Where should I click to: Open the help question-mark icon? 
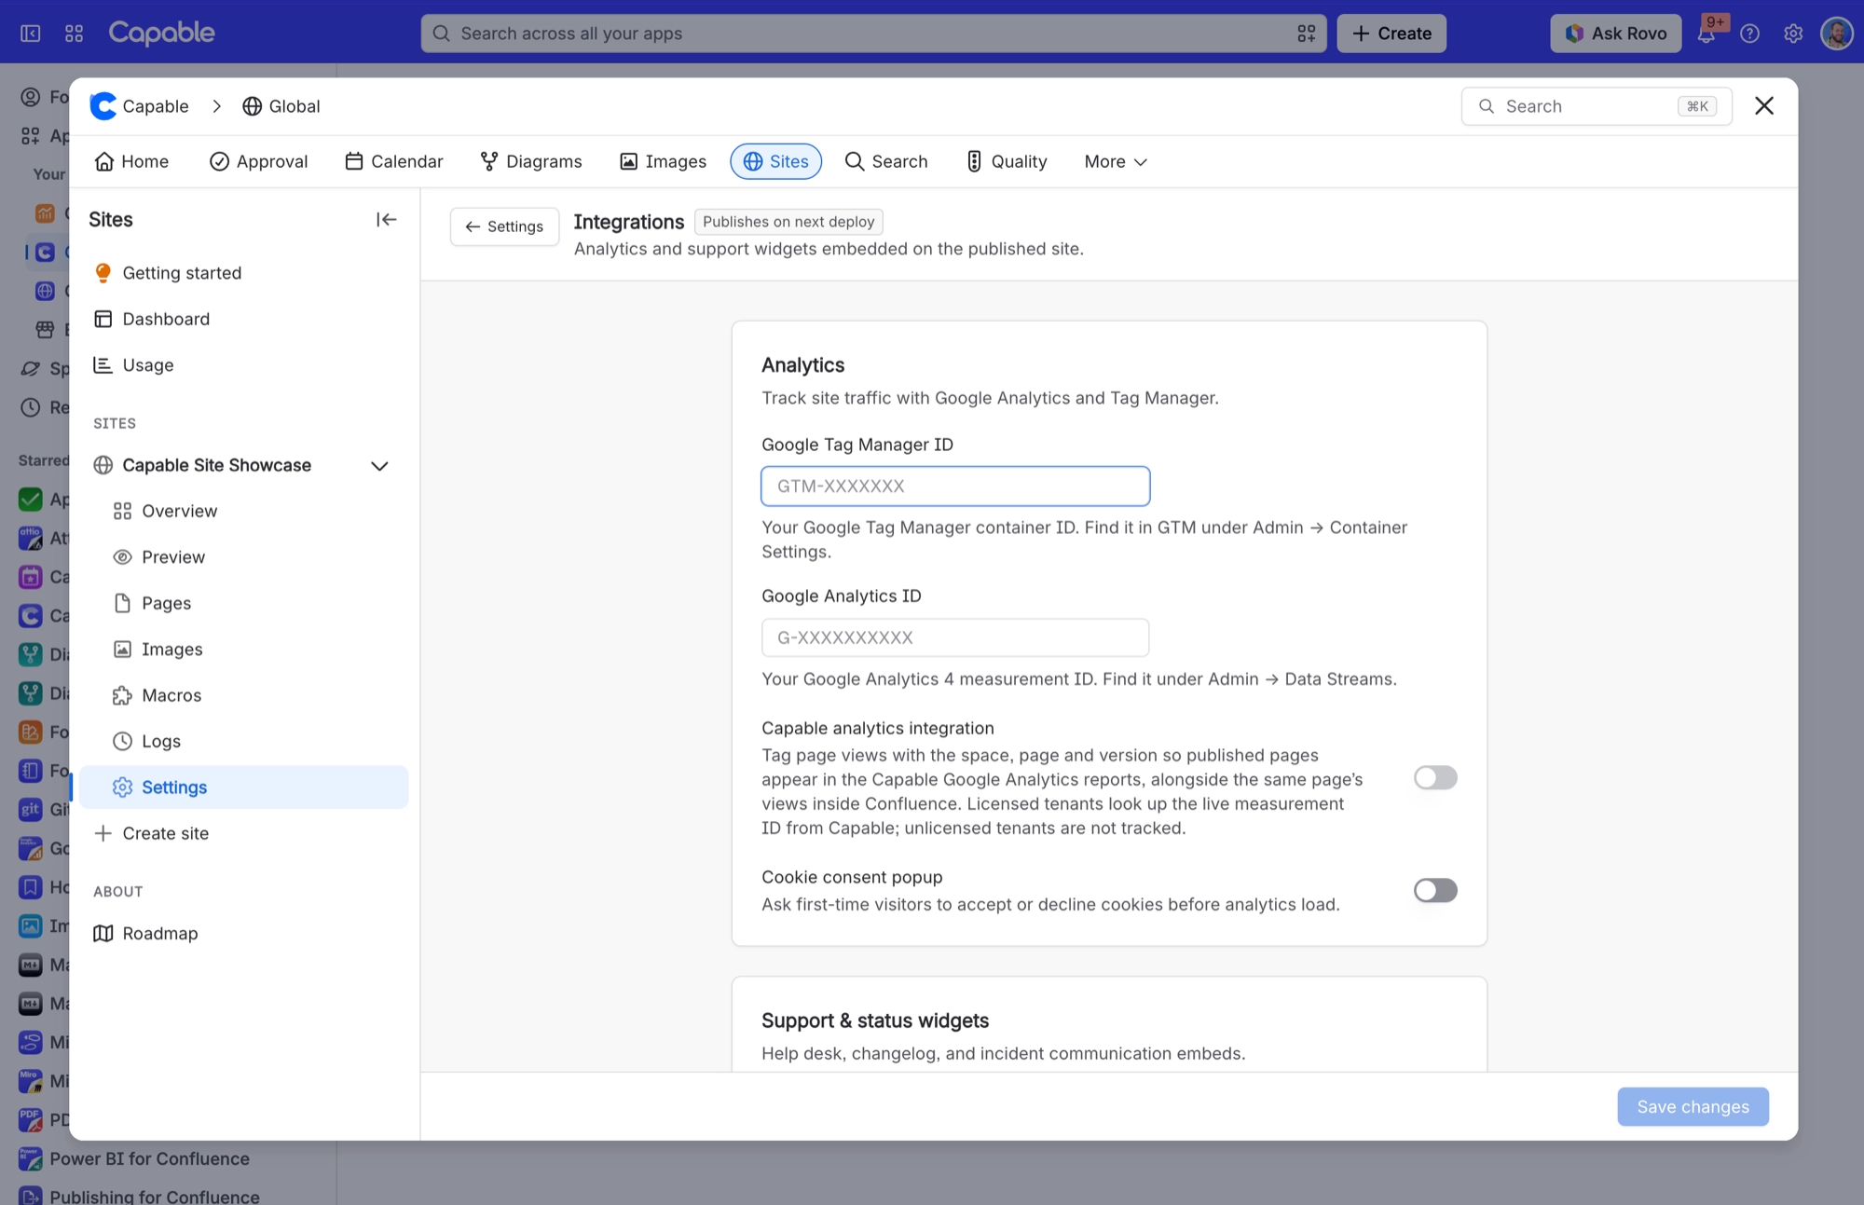click(1750, 34)
